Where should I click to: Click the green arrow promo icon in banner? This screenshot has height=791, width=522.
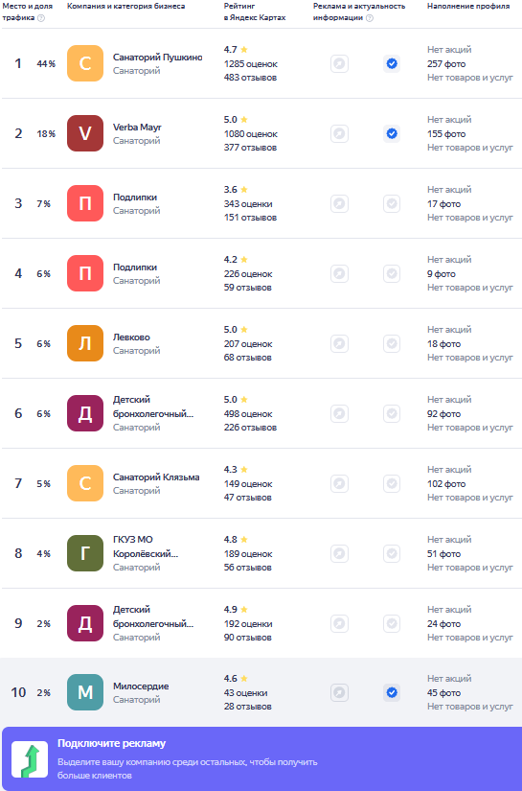coord(30,759)
